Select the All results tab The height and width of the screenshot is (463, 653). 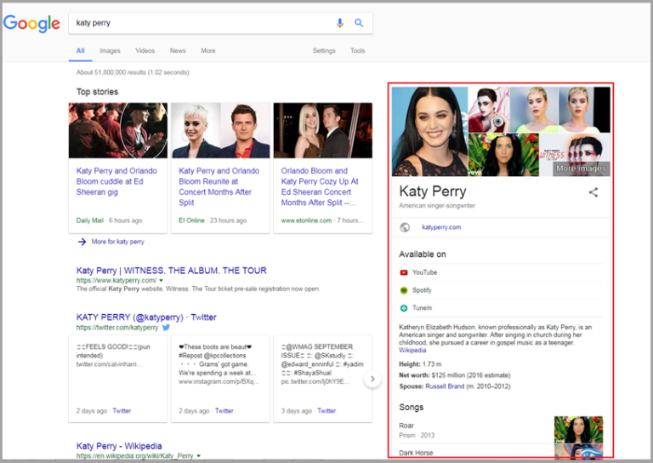click(x=81, y=51)
